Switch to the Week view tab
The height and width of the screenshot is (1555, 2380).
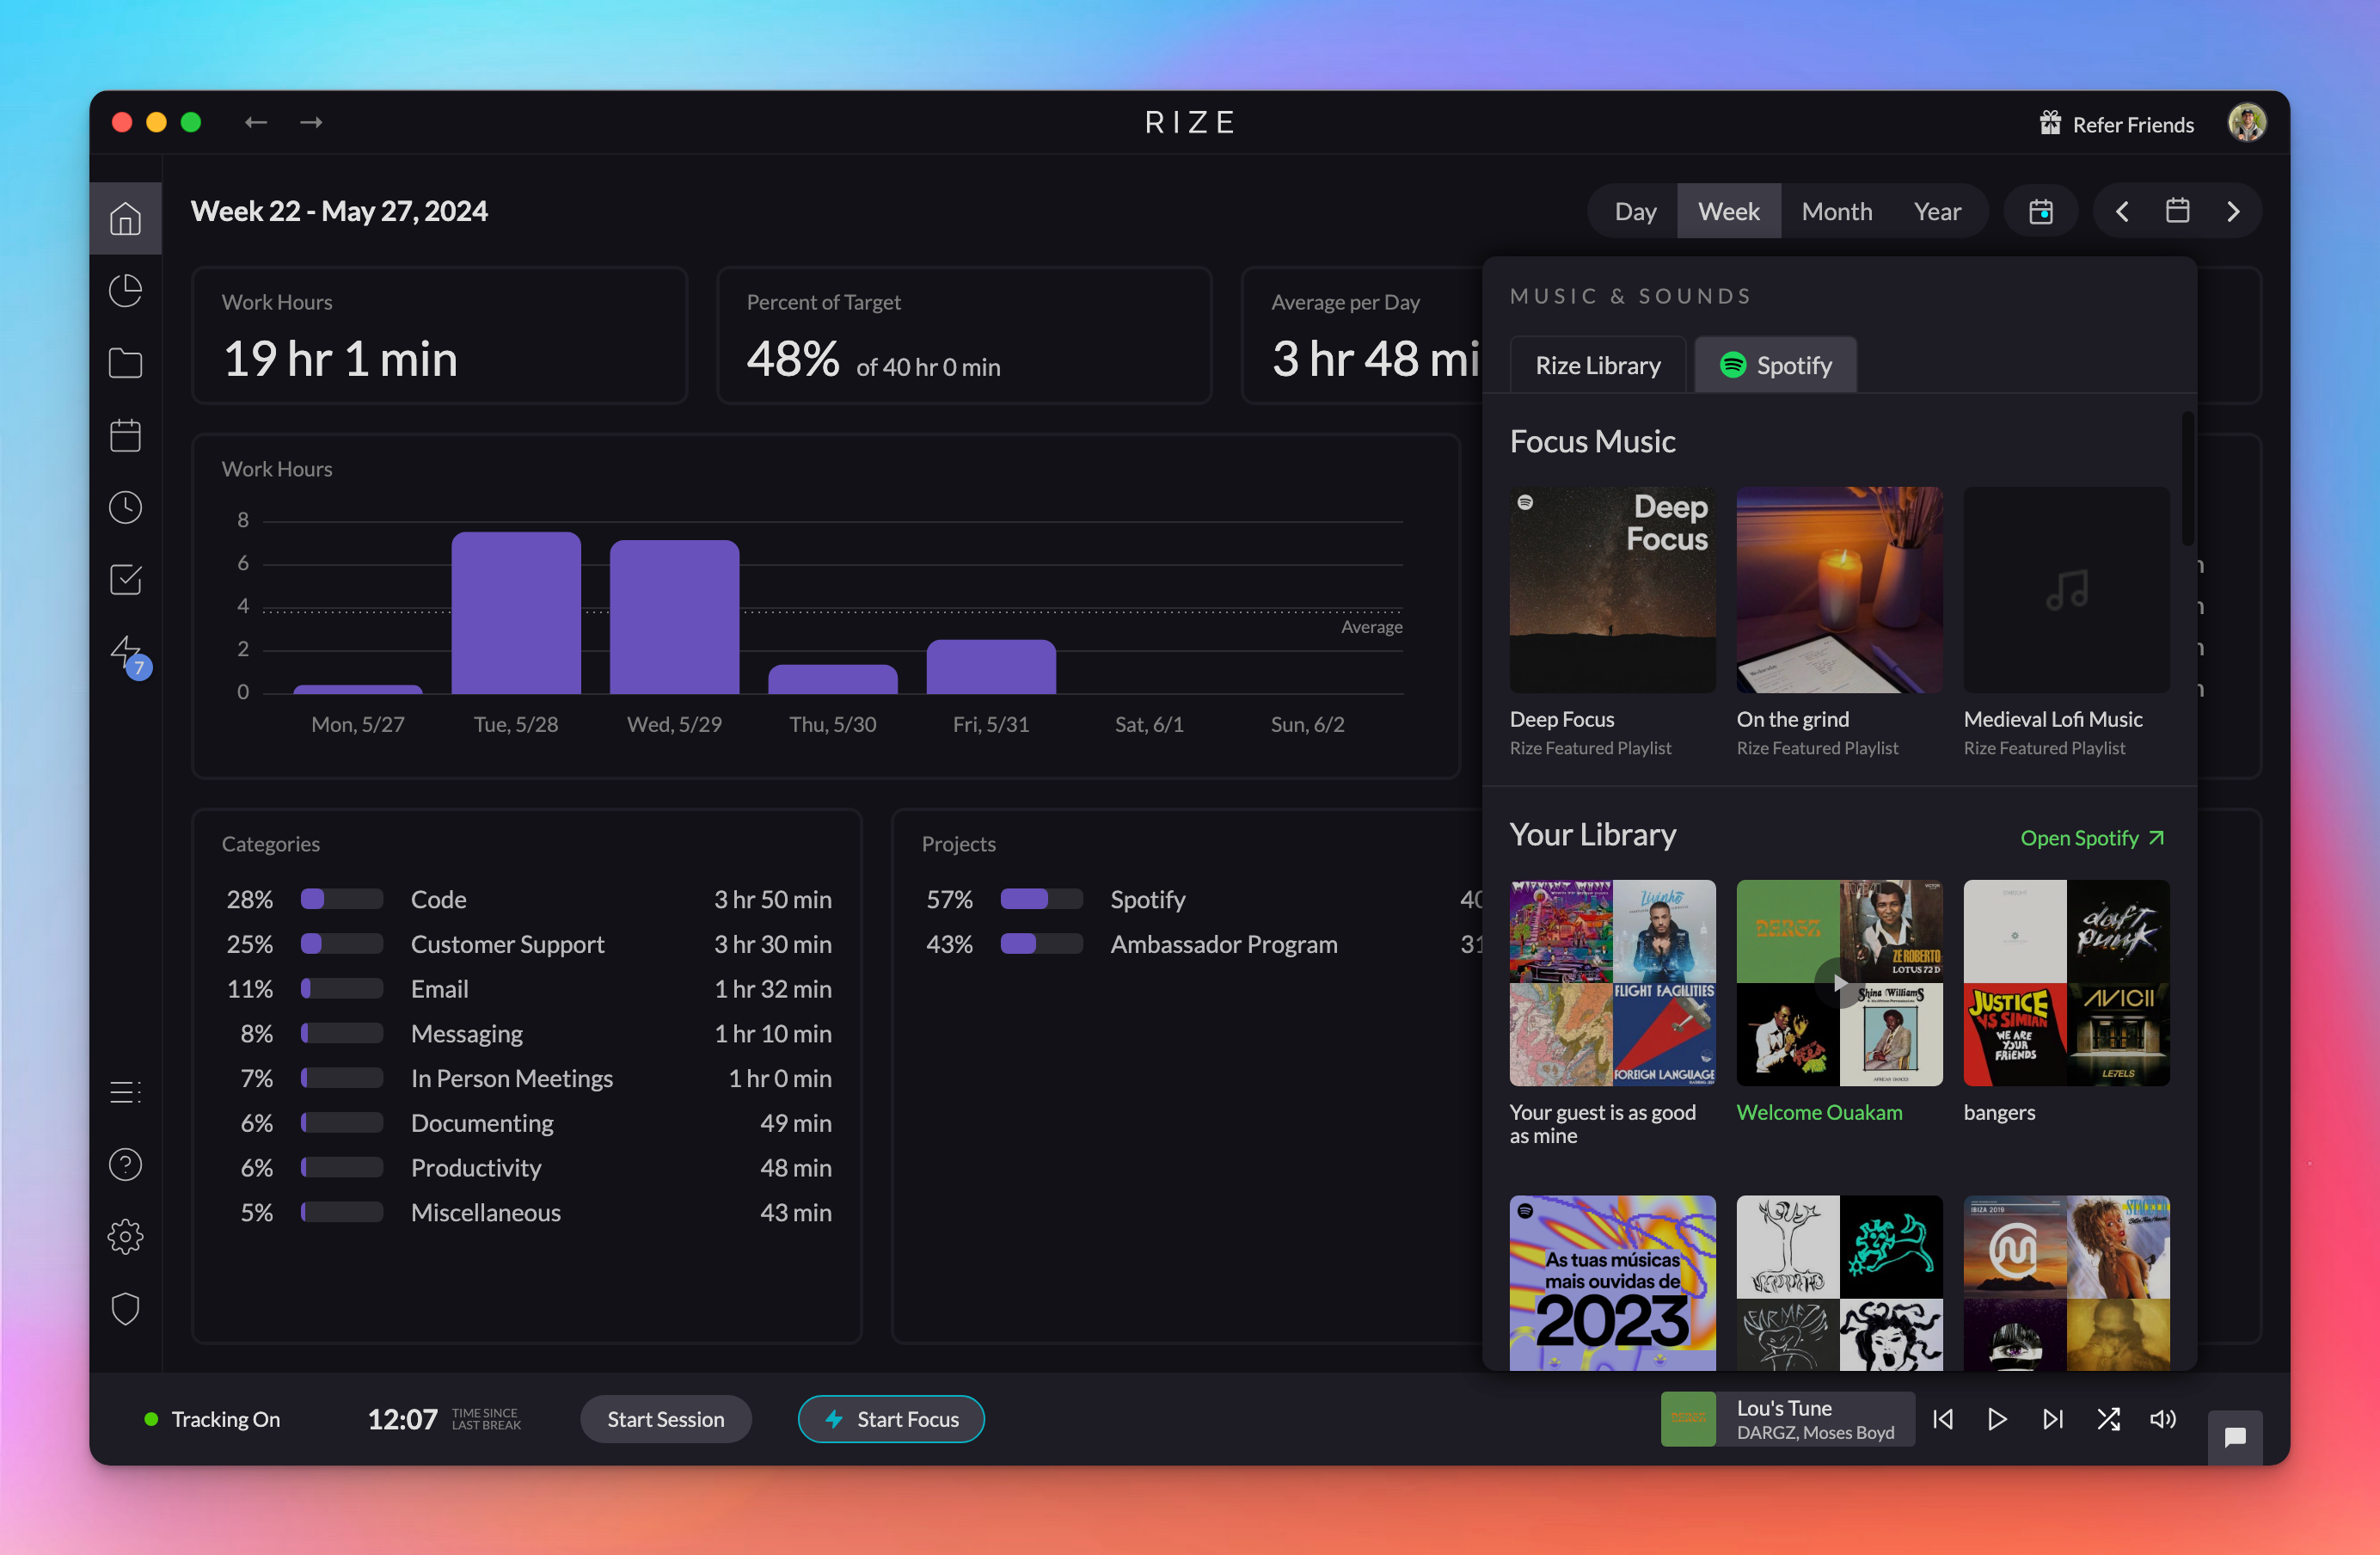[x=1728, y=211]
